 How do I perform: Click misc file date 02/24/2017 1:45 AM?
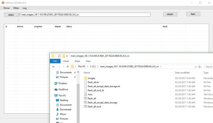coord(185,95)
